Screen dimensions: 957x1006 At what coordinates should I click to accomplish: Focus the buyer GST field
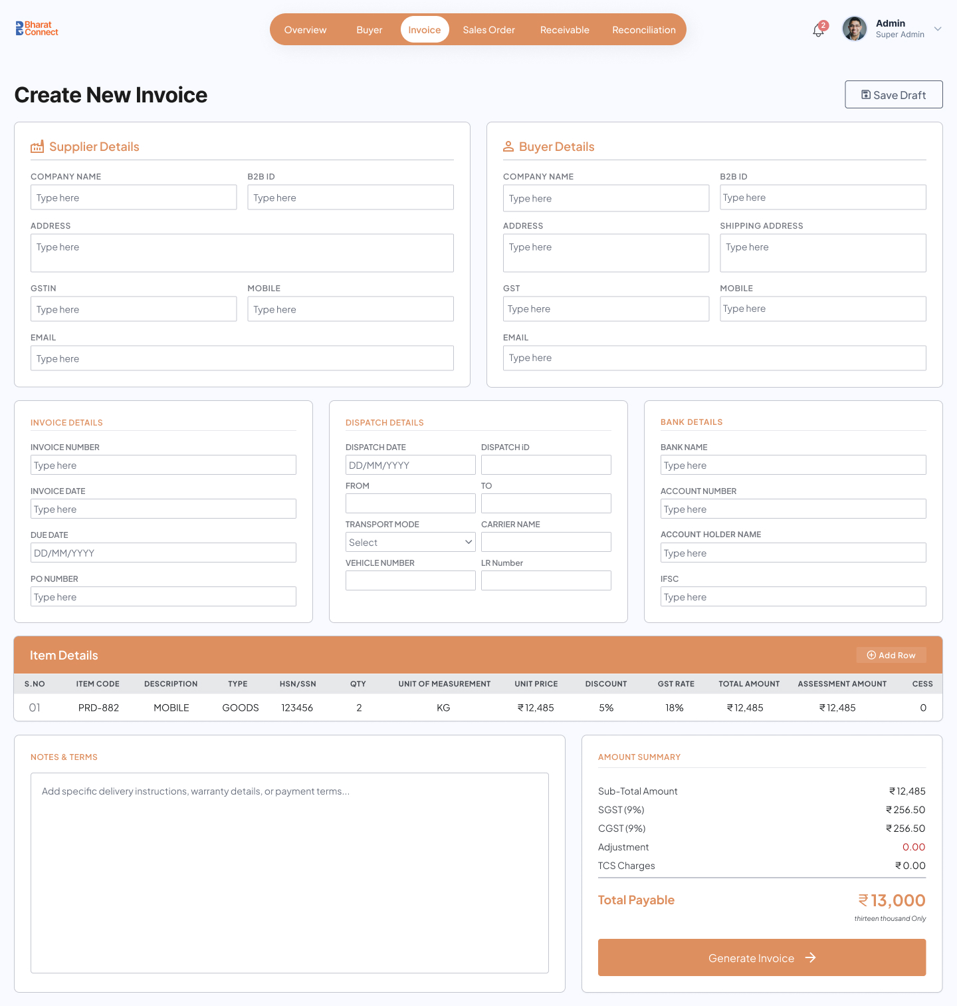(x=606, y=309)
